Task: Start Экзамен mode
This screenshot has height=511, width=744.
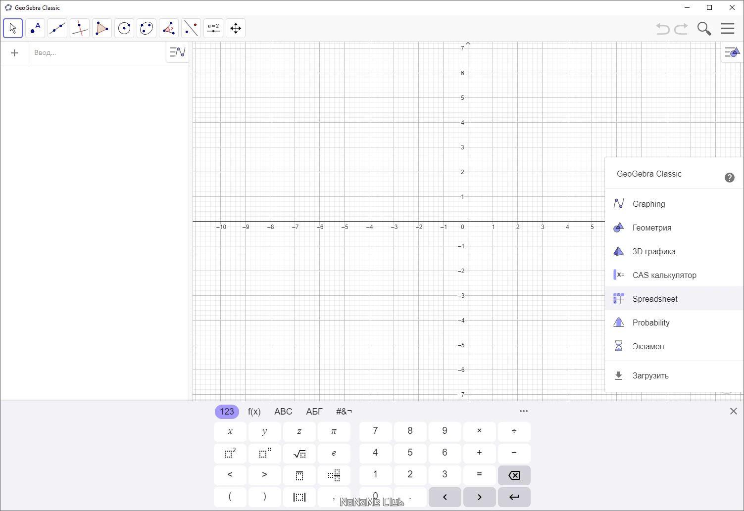Action: [x=674, y=346]
